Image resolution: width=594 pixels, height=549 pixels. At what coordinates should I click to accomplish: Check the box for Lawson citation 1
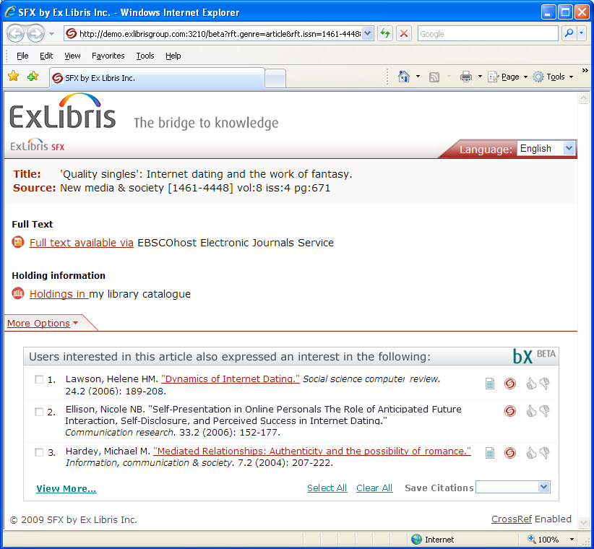39,379
